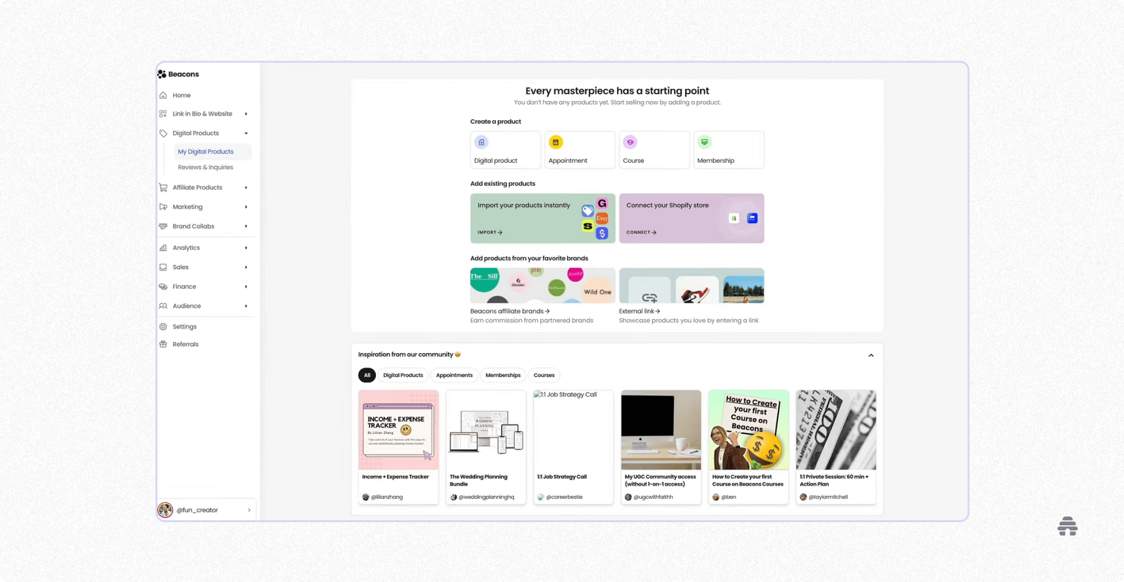Select the Home icon in the sidebar
The height and width of the screenshot is (582, 1124).
163,95
